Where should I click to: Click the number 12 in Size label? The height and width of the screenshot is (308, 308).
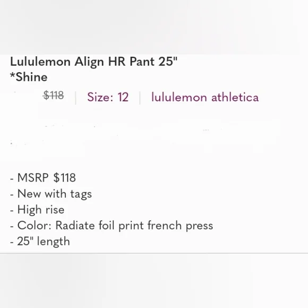pos(123,97)
